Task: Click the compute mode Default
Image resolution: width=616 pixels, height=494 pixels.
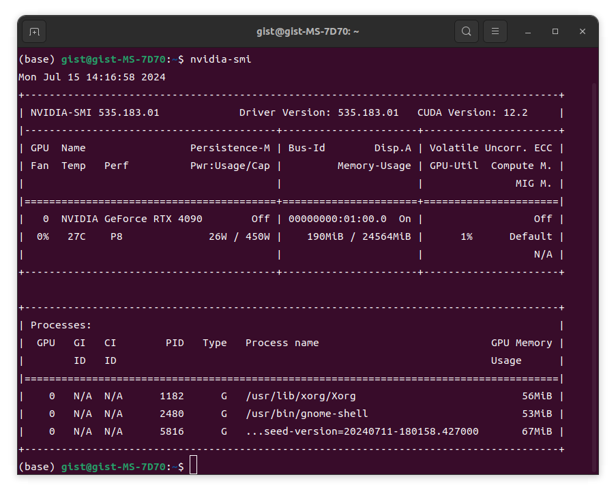Action: pyautogui.click(x=531, y=236)
